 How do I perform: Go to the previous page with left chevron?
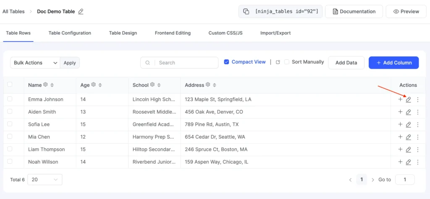click(x=351, y=180)
